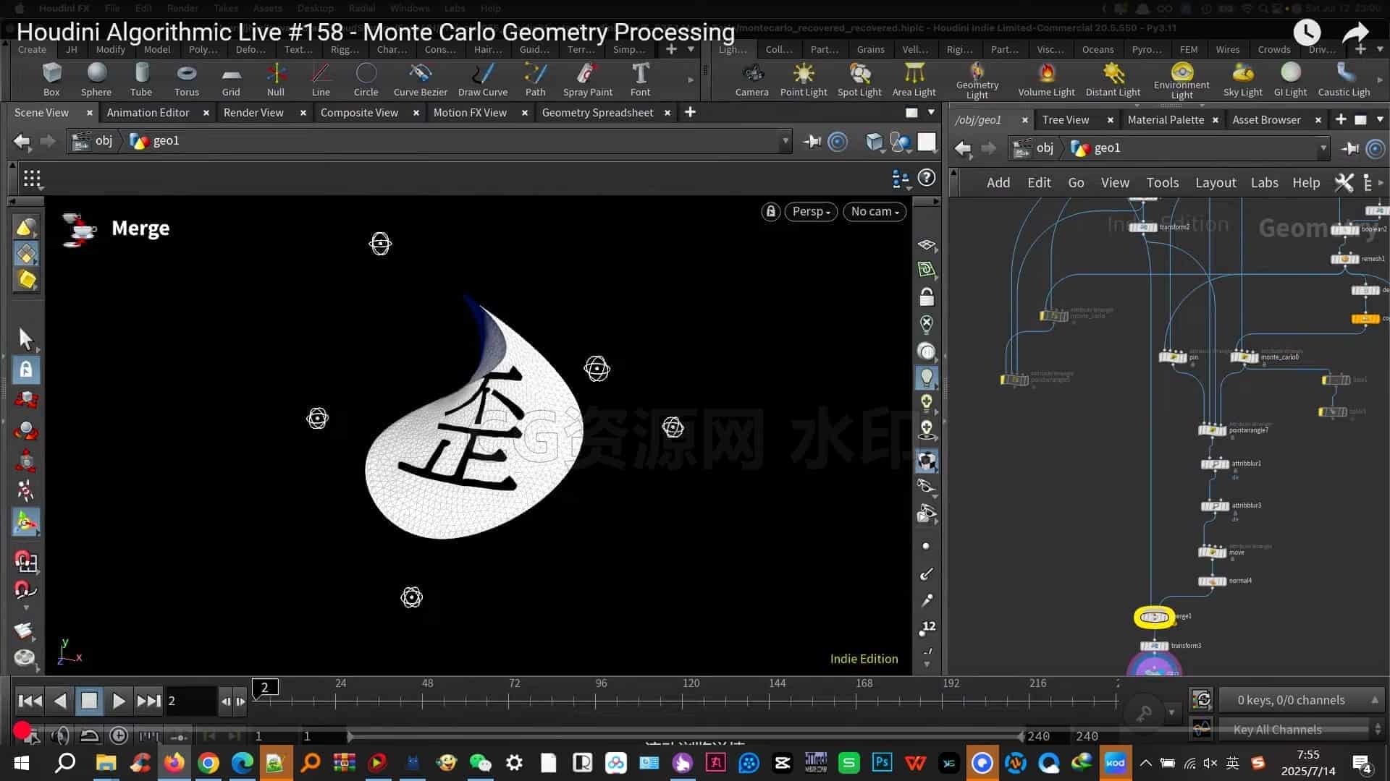Click the stop playback button
1390x781 pixels.
[x=89, y=701]
